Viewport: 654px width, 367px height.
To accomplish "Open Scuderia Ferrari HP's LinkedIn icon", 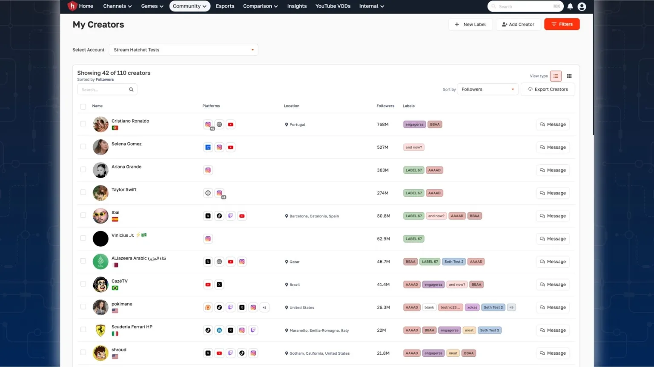I will (219, 330).
